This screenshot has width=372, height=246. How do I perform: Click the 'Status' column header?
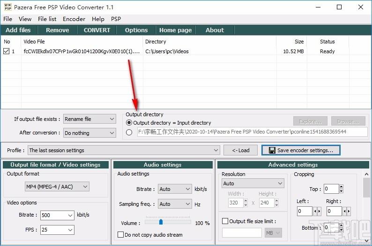pos(327,42)
